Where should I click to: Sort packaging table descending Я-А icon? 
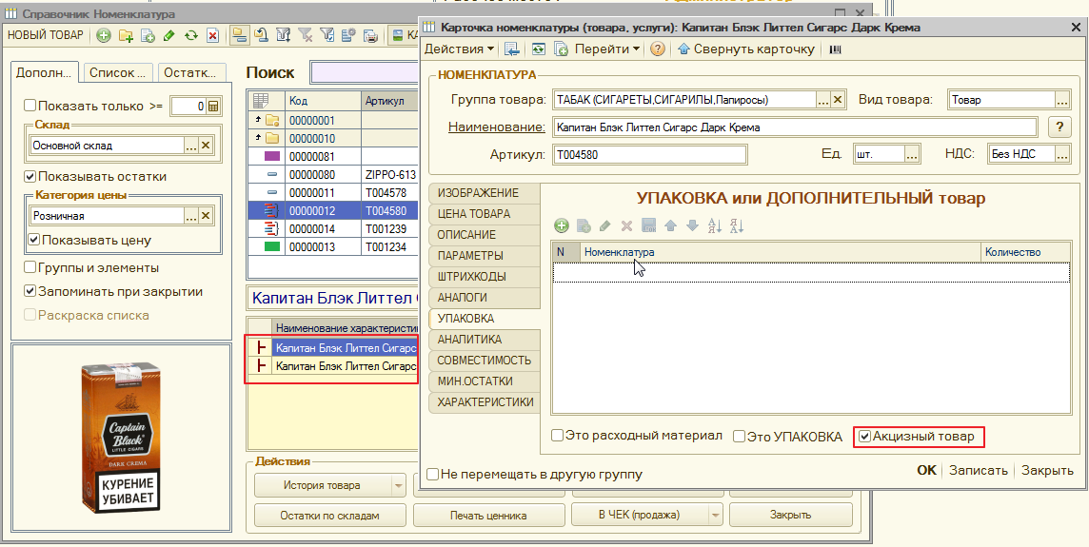pyautogui.click(x=737, y=225)
